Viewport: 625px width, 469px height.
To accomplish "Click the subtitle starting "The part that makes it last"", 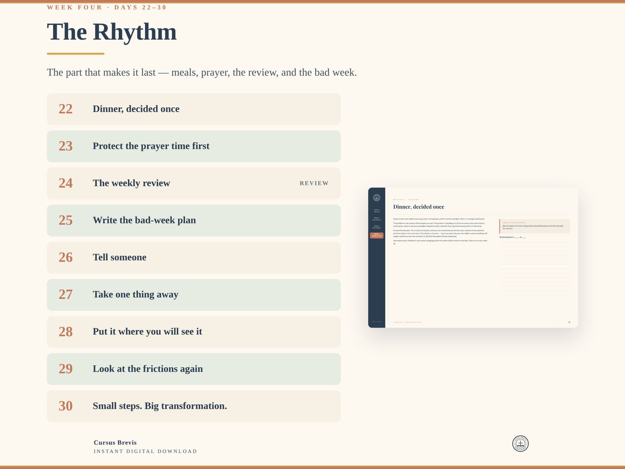I will click(x=202, y=72).
